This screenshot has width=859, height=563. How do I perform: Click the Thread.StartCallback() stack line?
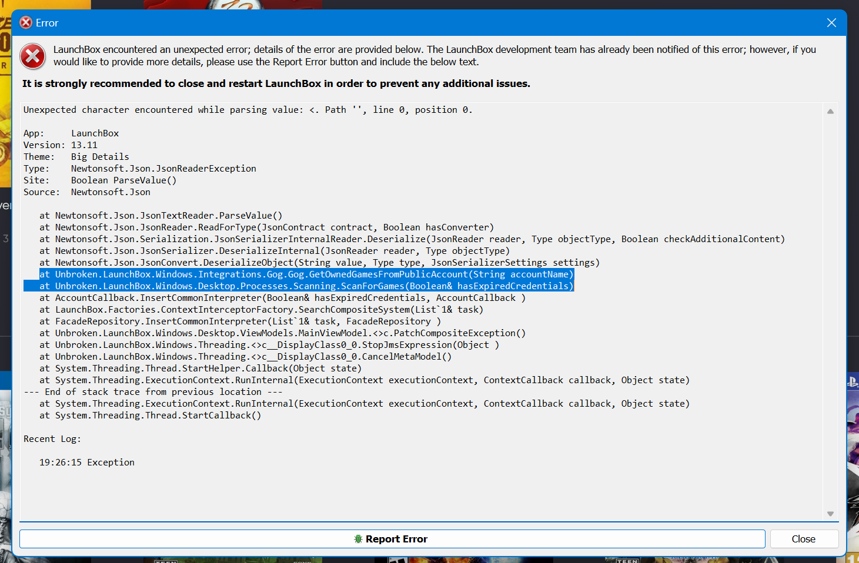pyautogui.click(x=151, y=415)
